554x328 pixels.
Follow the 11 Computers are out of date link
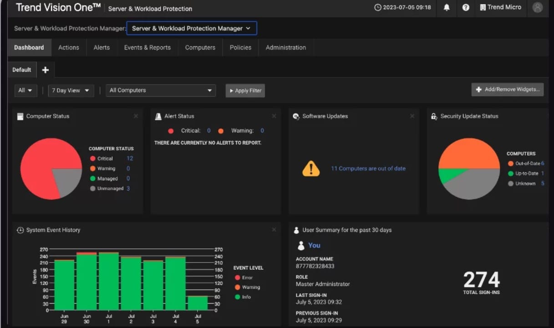tap(368, 168)
